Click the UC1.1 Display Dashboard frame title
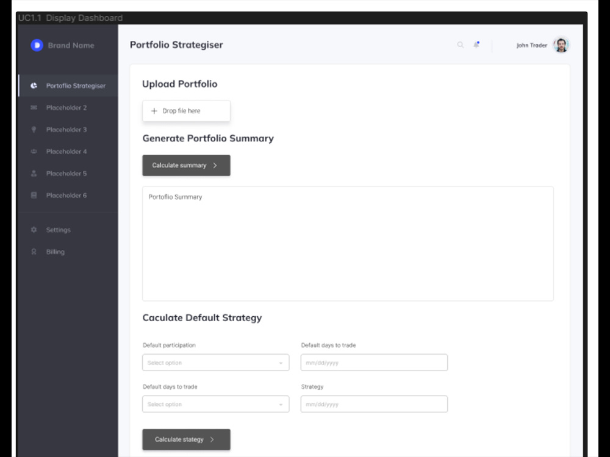610x457 pixels. pos(70,18)
